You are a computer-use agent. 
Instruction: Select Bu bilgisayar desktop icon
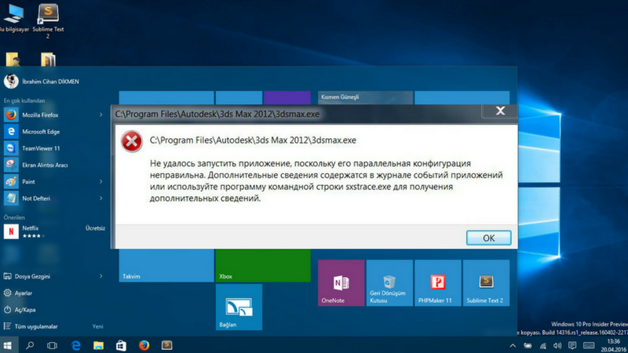(14, 19)
